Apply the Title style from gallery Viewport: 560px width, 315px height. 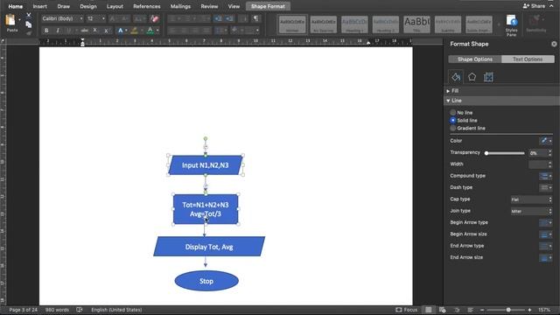pyautogui.click(x=416, y=24)
